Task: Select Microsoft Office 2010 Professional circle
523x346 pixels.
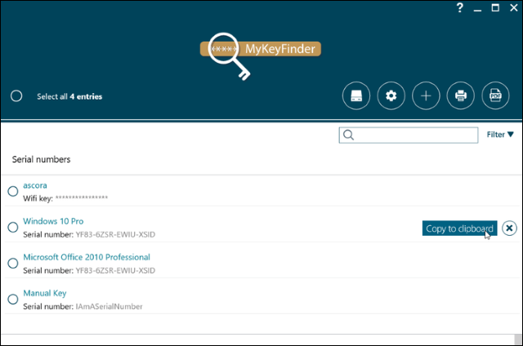Action: [13, 263]
